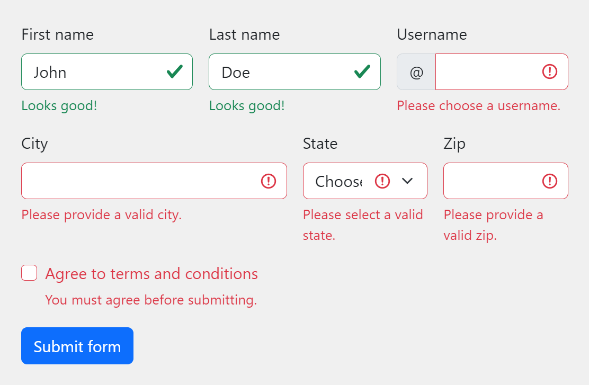Click into the empty Username input
Image resolution: width=589 pixels, height=385 pixels.
point(502,71)
